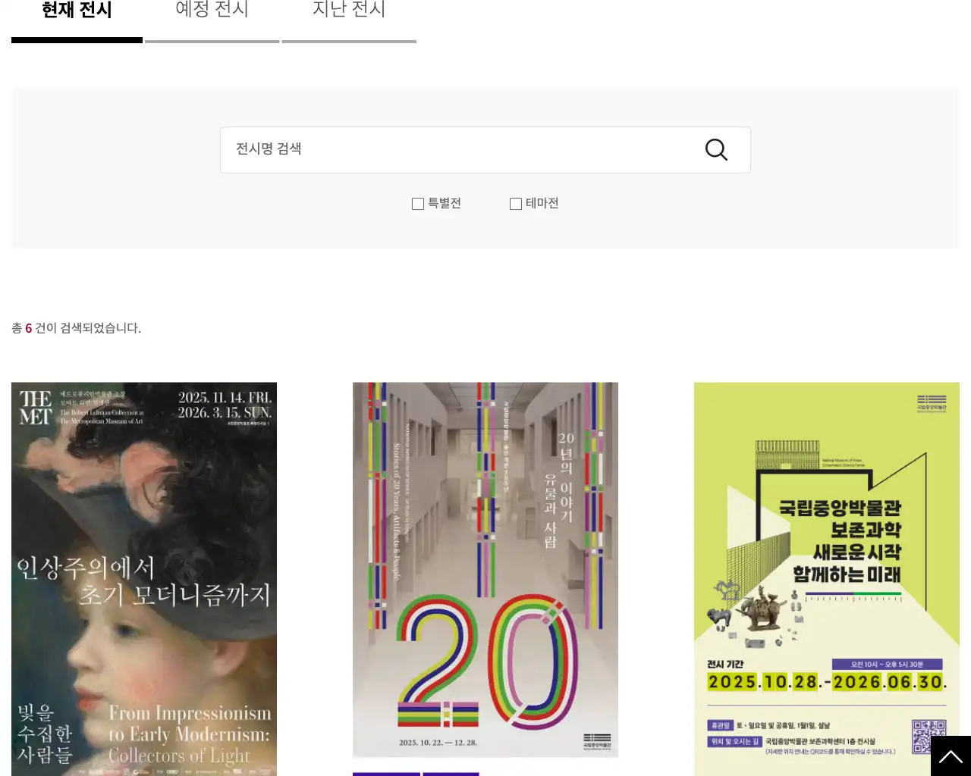This screenshot has height=776, width=971.
Task: Click the scroll-to-top chevron button
Action: coord(951,756)
